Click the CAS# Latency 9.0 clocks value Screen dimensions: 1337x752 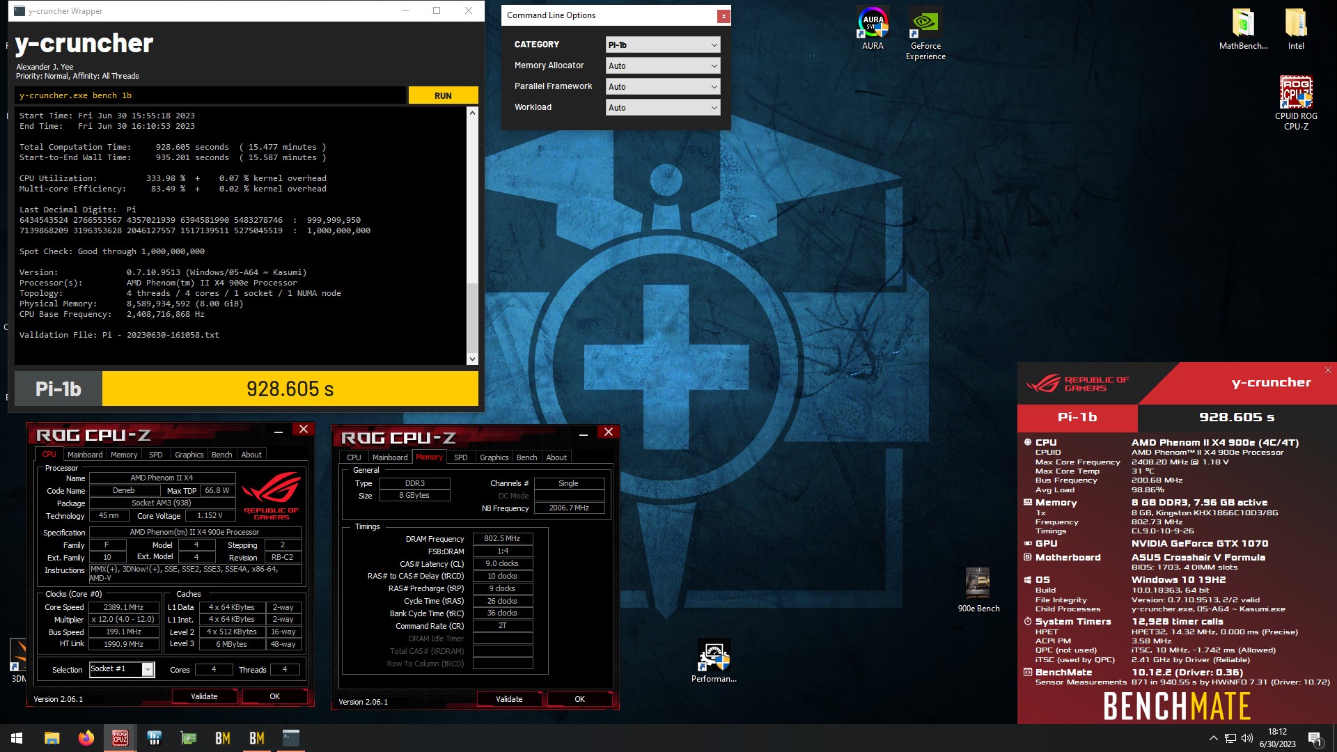(503, 563)
